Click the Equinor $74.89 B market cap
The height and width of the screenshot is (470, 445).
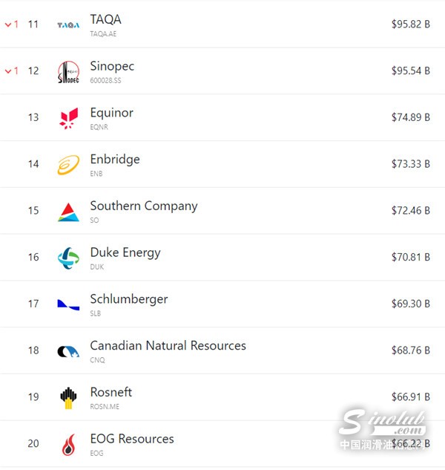(x=411, y=117)
